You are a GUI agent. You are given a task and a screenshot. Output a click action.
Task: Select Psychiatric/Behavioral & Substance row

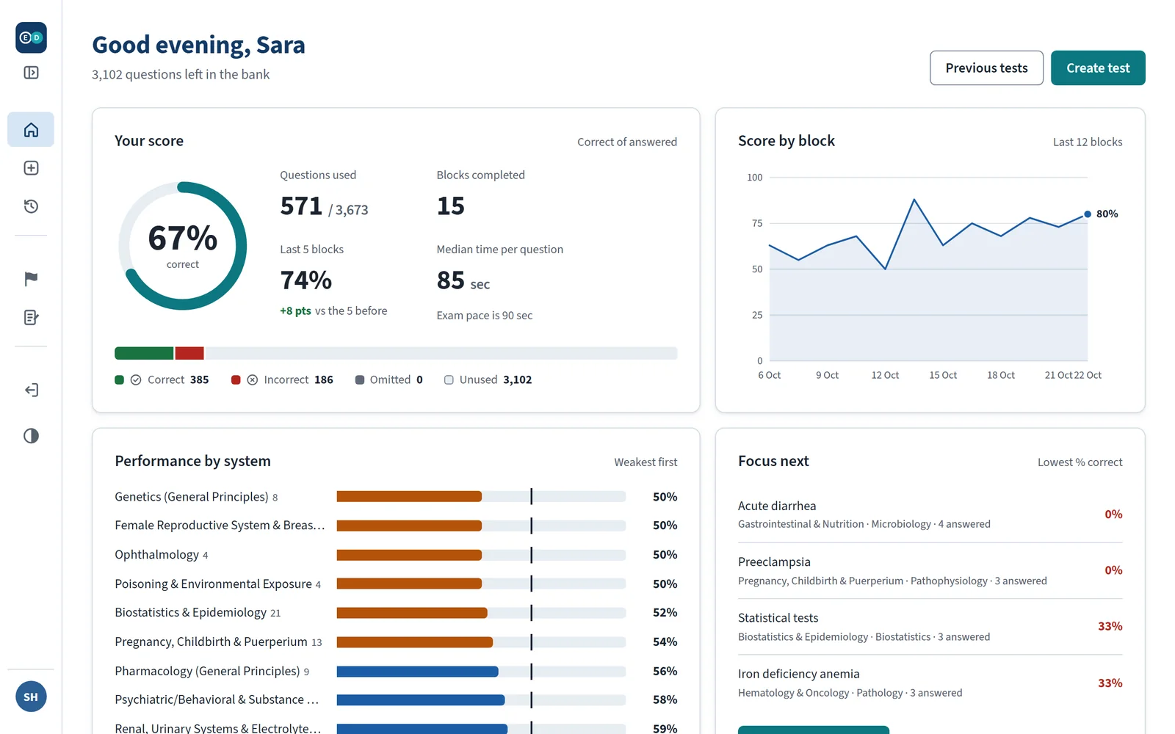coord(396,700)
